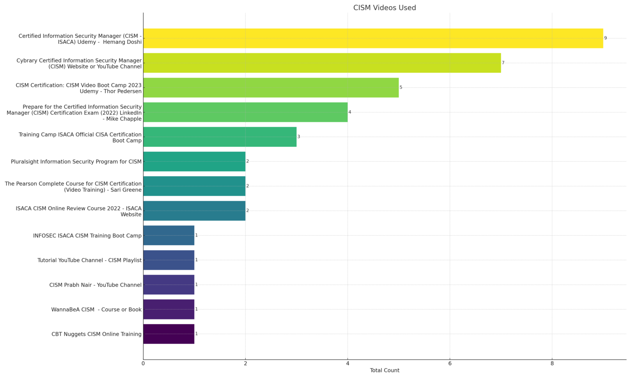Click the CBT Nuggets CISM Online Training bar
The height and width of the screenshot is (378, 631).
pos(168,334)
